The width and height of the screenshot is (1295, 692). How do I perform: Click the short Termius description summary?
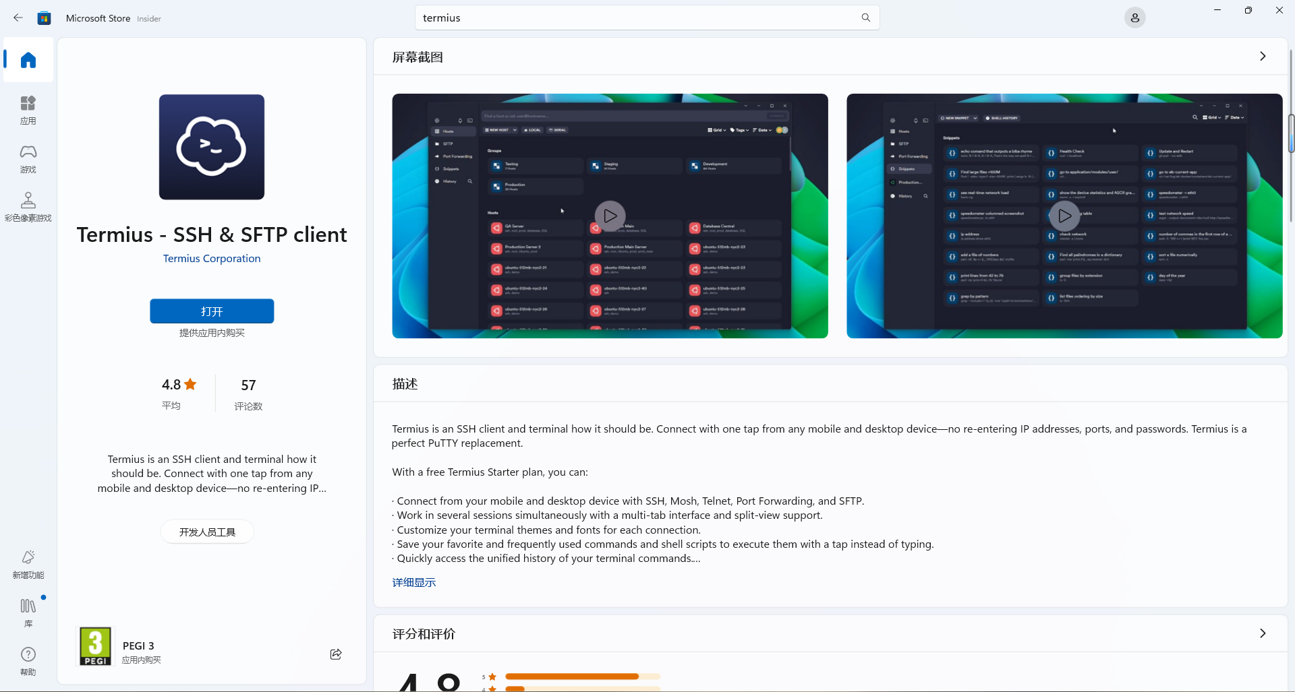click(212, 474)
